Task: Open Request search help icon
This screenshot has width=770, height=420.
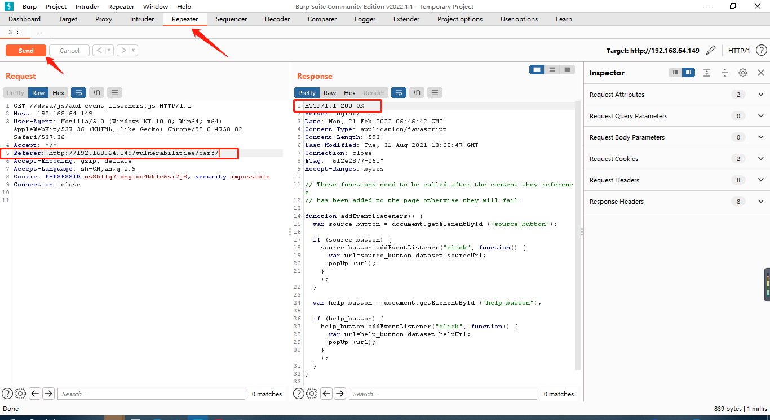Action: [7, 394]
